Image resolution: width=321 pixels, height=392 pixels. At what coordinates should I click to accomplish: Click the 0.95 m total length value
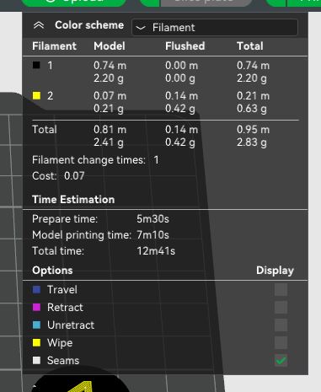coord(253,130)
